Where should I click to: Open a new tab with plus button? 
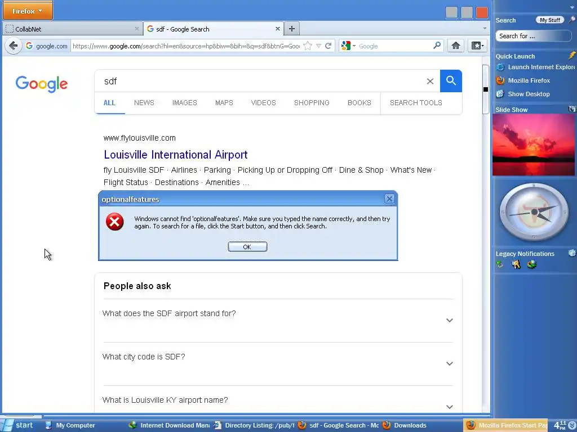292,29
